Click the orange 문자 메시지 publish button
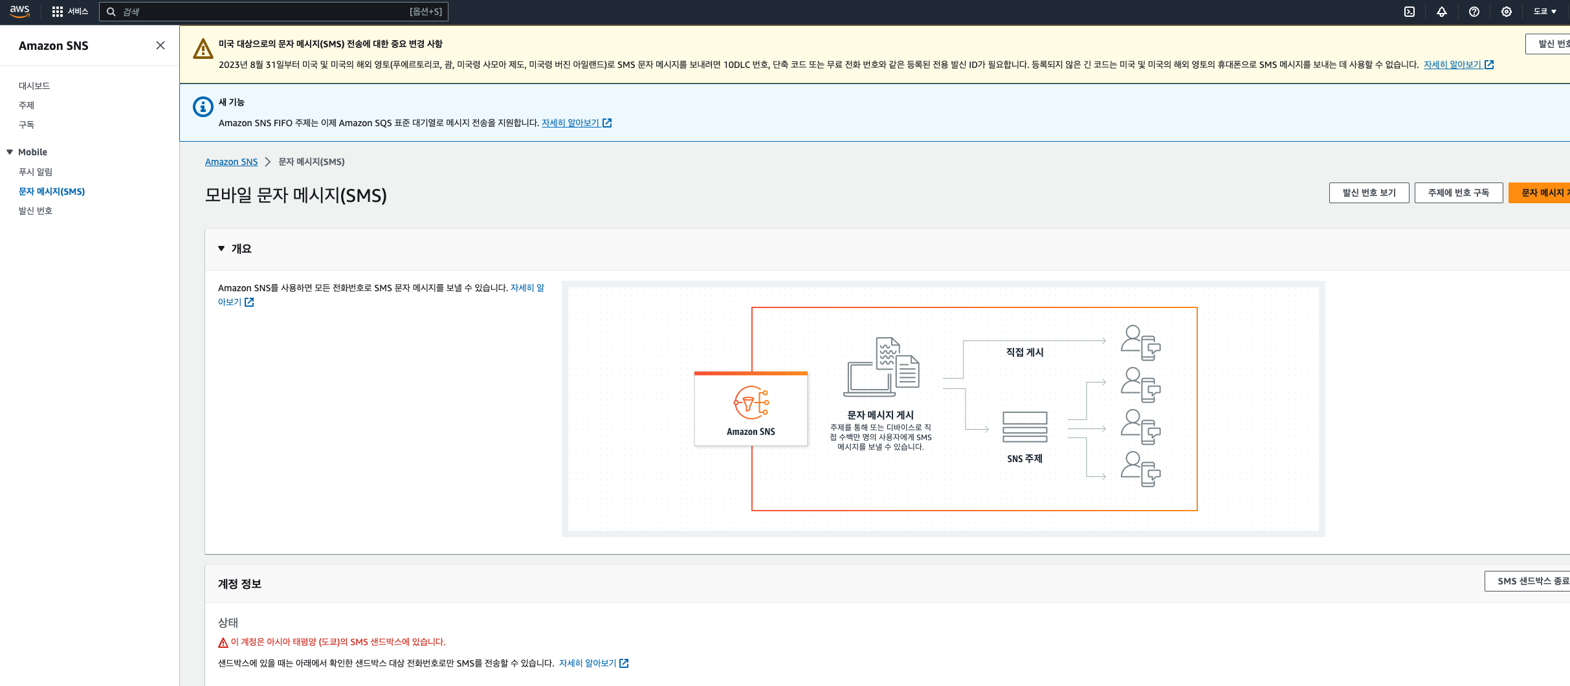The width and height of the screenshot is (1570, 686). point(1539,193)
